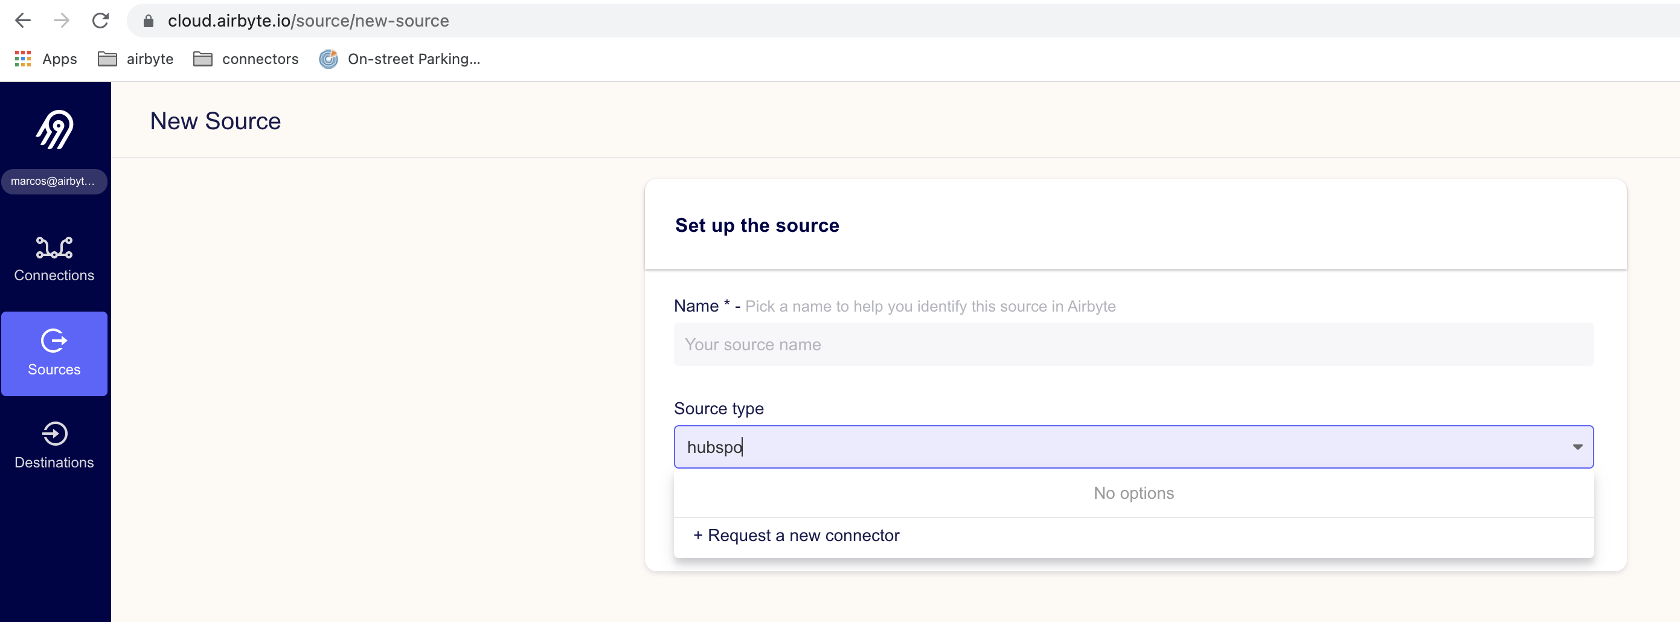Click the Set up the source title
Image resolution: width=1680 pixels, height=622 pixels.
[757, 226]
